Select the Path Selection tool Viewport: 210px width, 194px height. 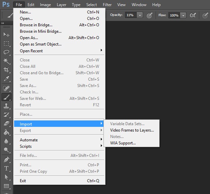click(6, 177)
